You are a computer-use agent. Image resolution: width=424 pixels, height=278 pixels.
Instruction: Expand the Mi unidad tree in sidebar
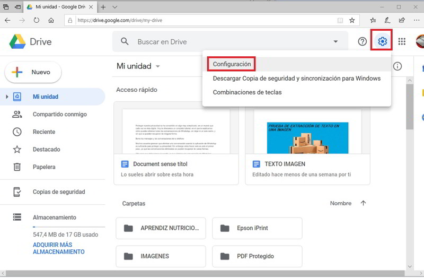[x=7, y=97]
